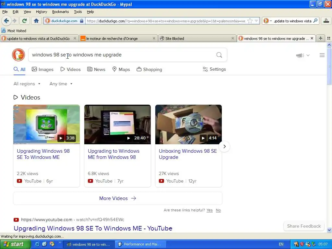Expand the quick launch overflow chevron
Viewport: 332px width, 249px height.
(60, 243)
